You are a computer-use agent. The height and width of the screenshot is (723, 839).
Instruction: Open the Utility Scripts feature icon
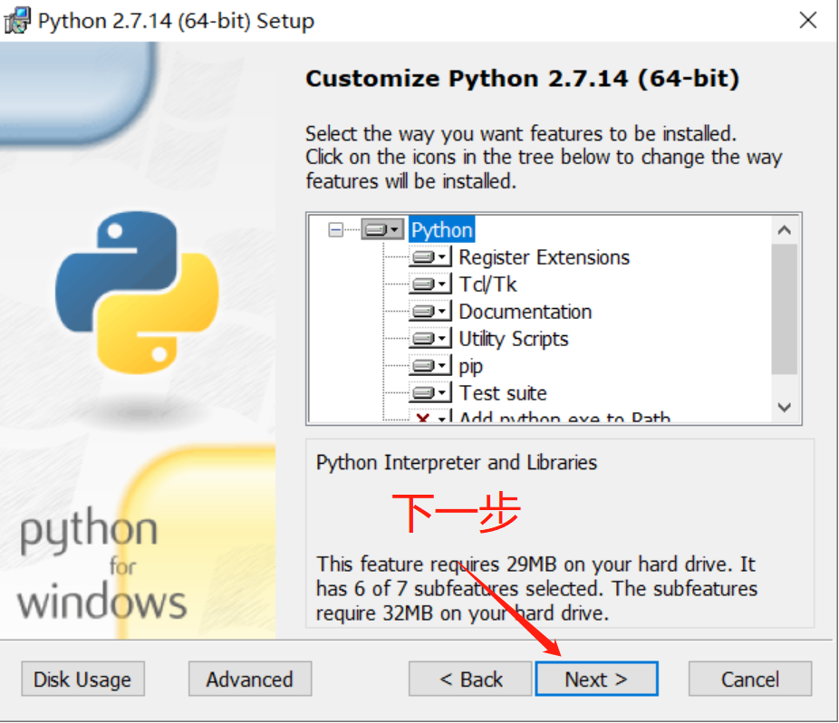(429, 339)
